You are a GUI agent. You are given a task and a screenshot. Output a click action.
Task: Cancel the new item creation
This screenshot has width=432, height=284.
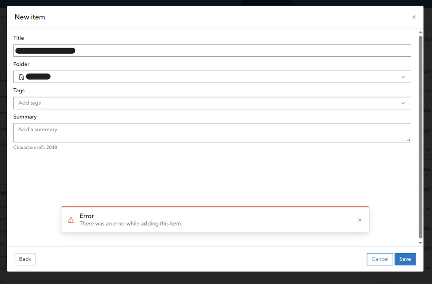[x=380, y=259]
